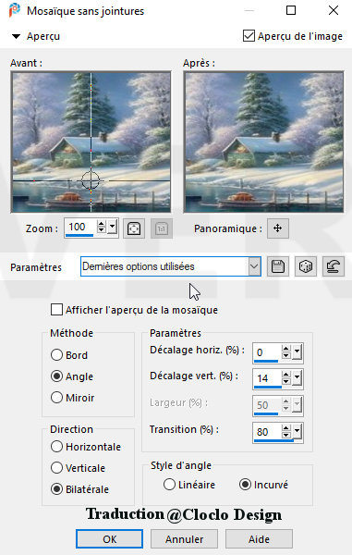Click the Panoramique pan cross icon
352x555 pixels.
pos(278,228)
